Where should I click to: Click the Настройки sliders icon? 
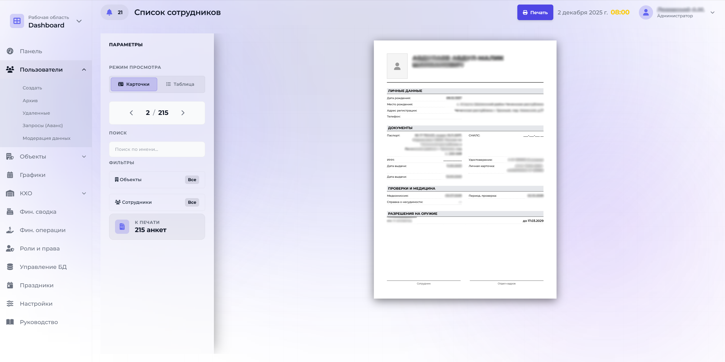tap(10, 304)
